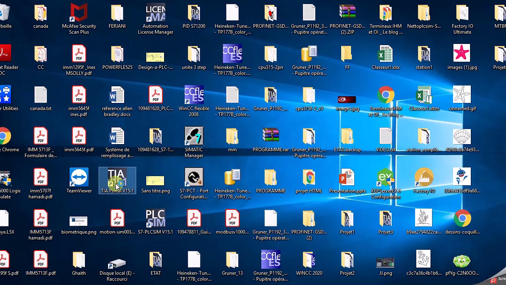Open the projet HTML folder
Image resolution: width=506 pixels, height=285 pixels.
309,180
